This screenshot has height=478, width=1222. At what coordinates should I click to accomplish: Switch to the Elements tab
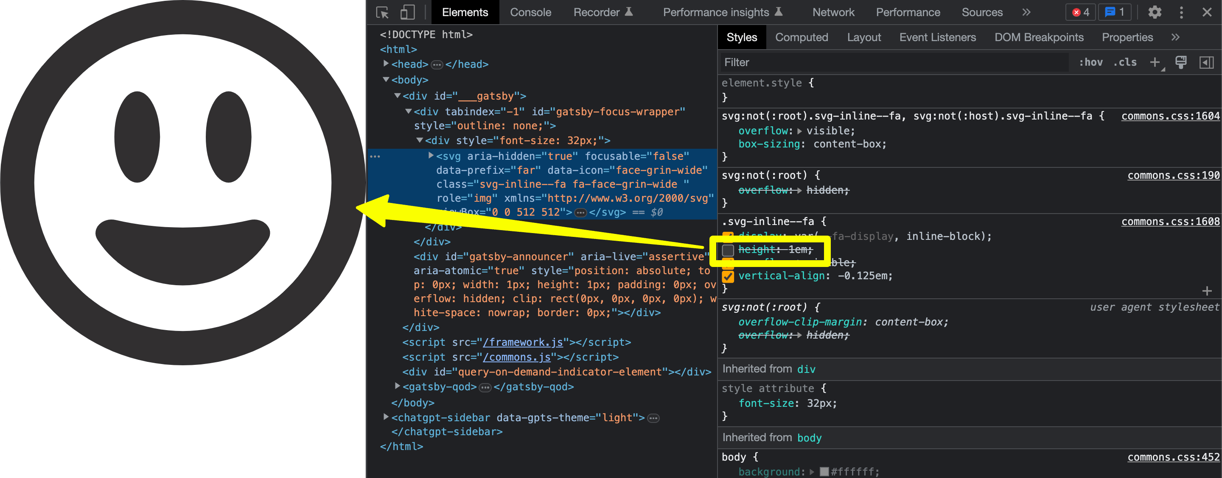(465, 12)
